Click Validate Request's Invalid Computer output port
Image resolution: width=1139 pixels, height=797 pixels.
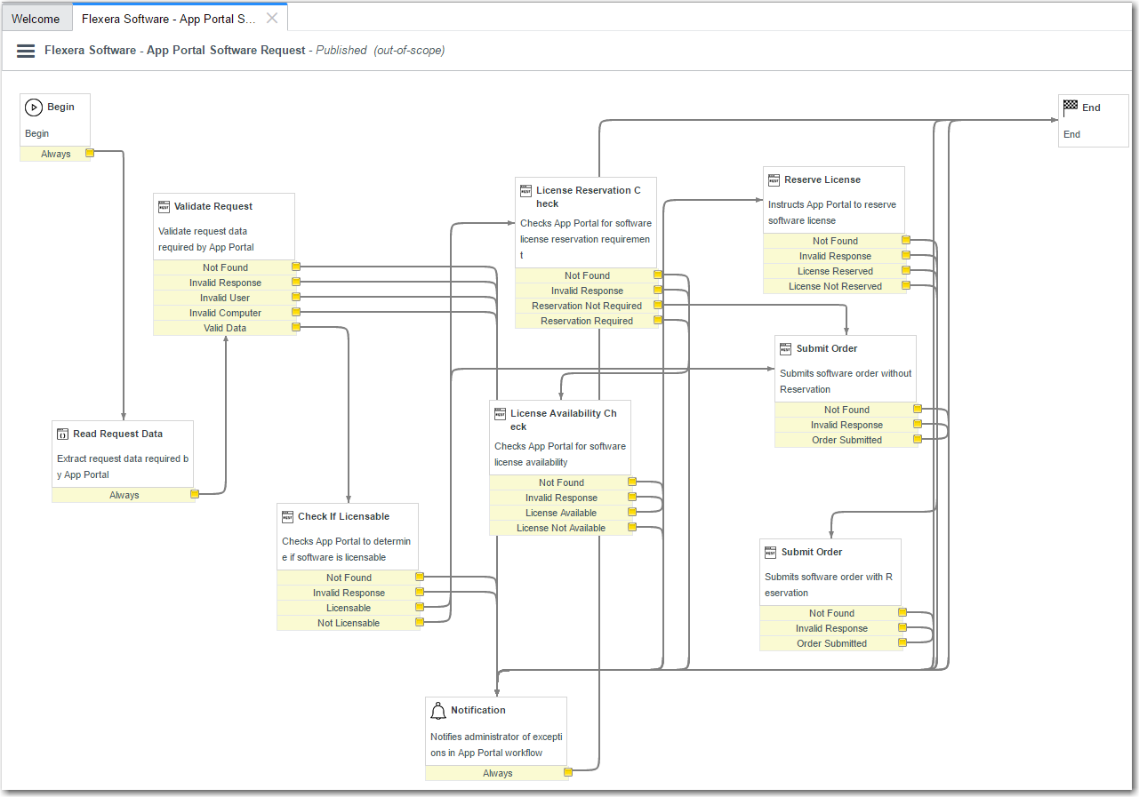coord(296,312)
